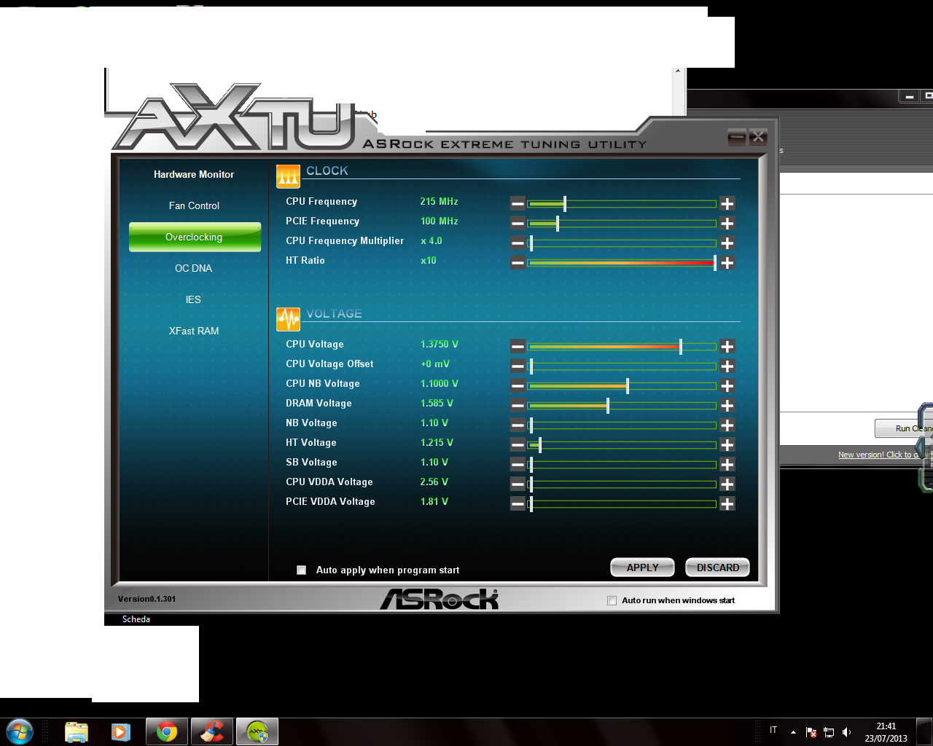The width and height of the screenshot is (933, 746).
Task: Click the VOLTAGE section icon
Action: [x=288, y=319]
